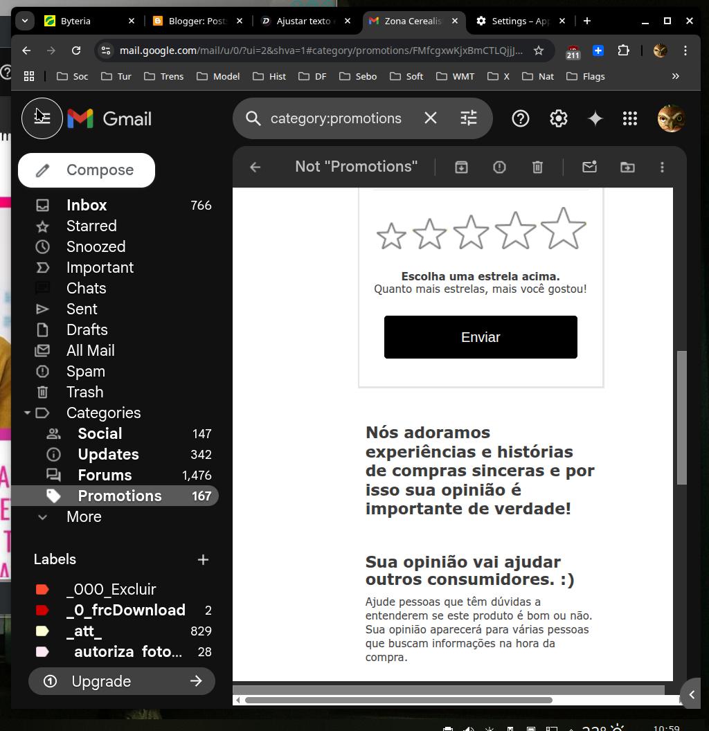The height and width of the screenshot is (731, 709).
Task: Delete this email with the trash icon
Action: (x=537, y=167)
